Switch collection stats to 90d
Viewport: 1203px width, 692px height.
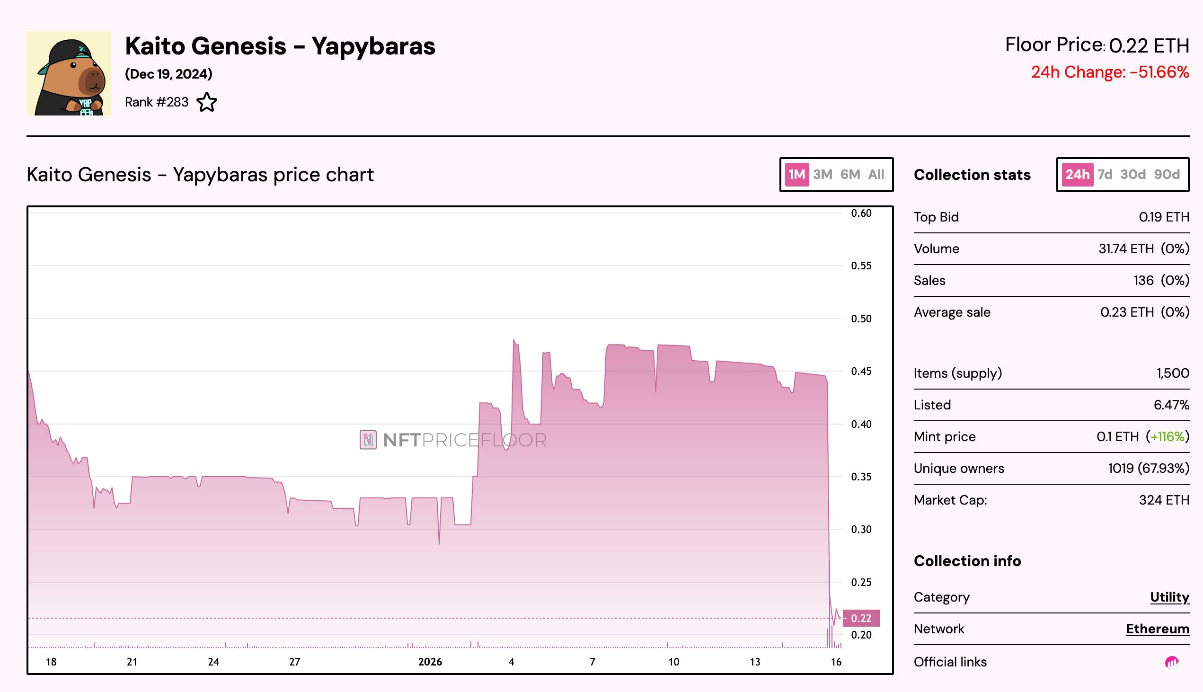click(1167, 175)
